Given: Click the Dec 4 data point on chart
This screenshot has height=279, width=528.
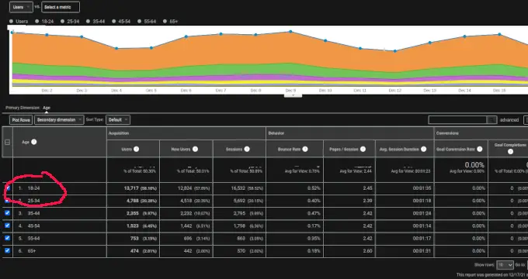Looking at the screenshot, I should 116,48.
